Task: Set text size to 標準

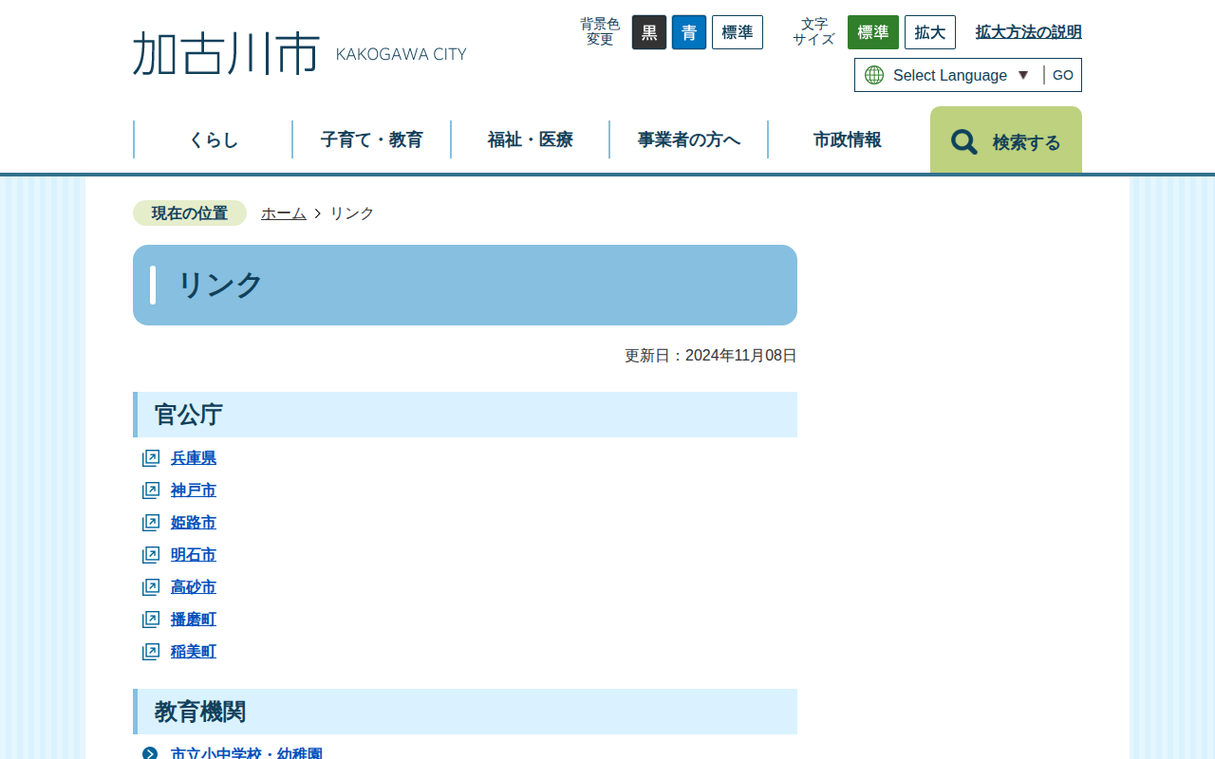Action: click(x=873, y=32)
